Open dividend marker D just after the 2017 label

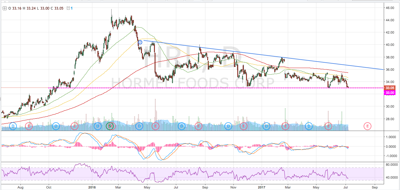266,126
